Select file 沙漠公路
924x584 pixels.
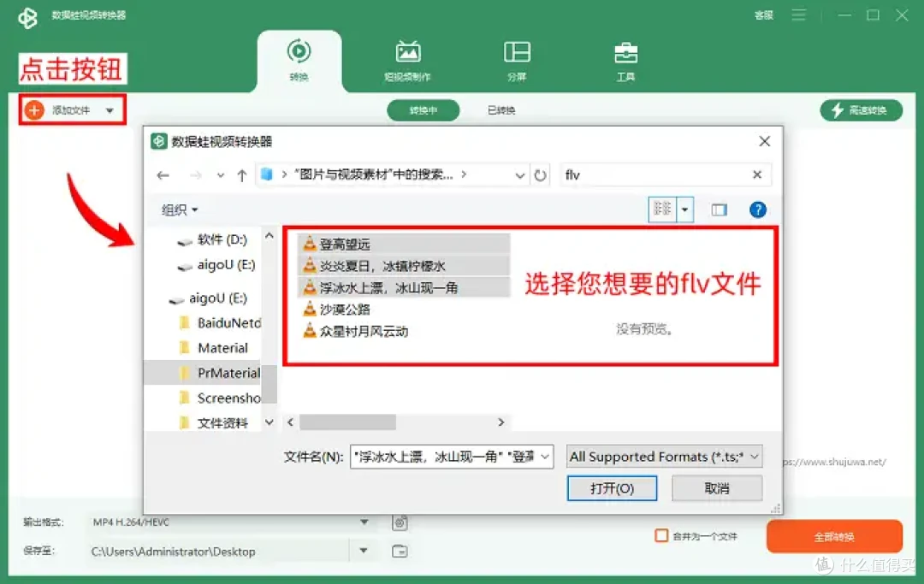[336, 309]
